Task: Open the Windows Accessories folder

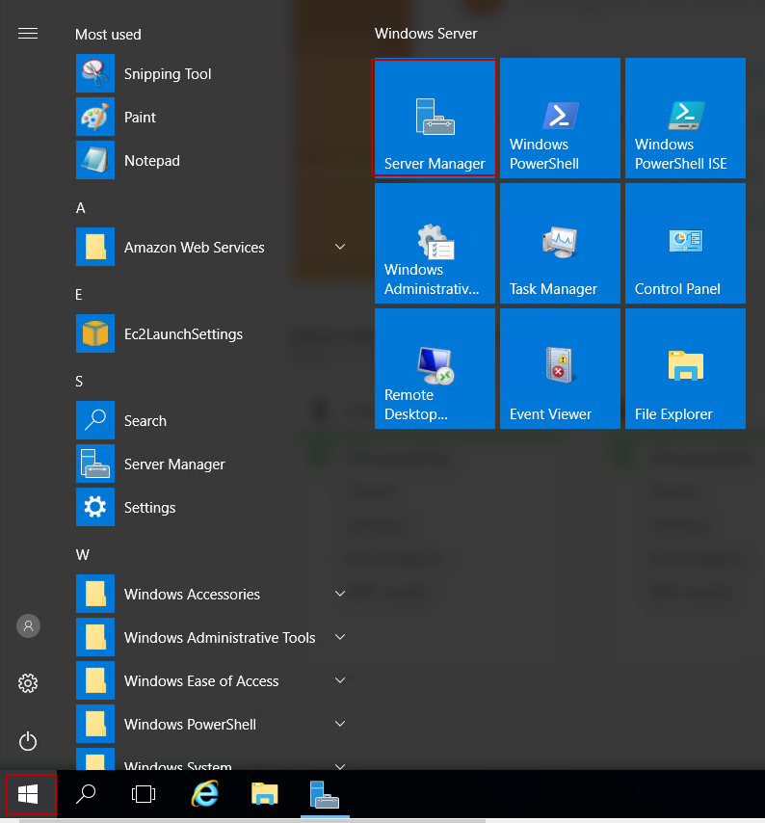Action: pyautogui.click(x=213, y=594)
